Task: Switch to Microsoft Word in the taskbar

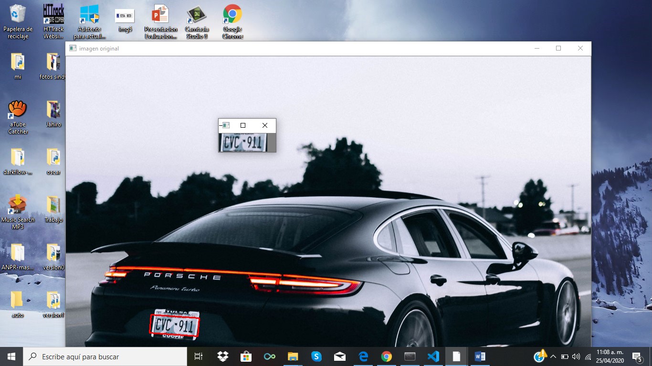Action: 480,356
